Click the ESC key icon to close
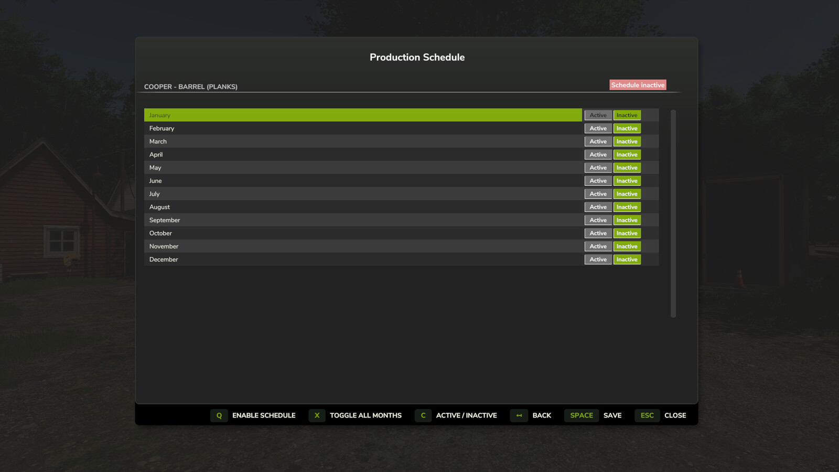Screen dimensions: 839x472 point(647,415)
